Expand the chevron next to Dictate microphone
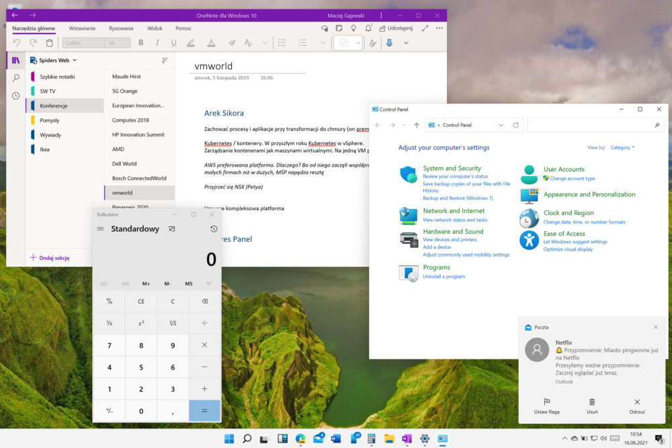Image resolution: width=672 pixels, height=448 pixels. pyautogui.click(x=406, y=43)
